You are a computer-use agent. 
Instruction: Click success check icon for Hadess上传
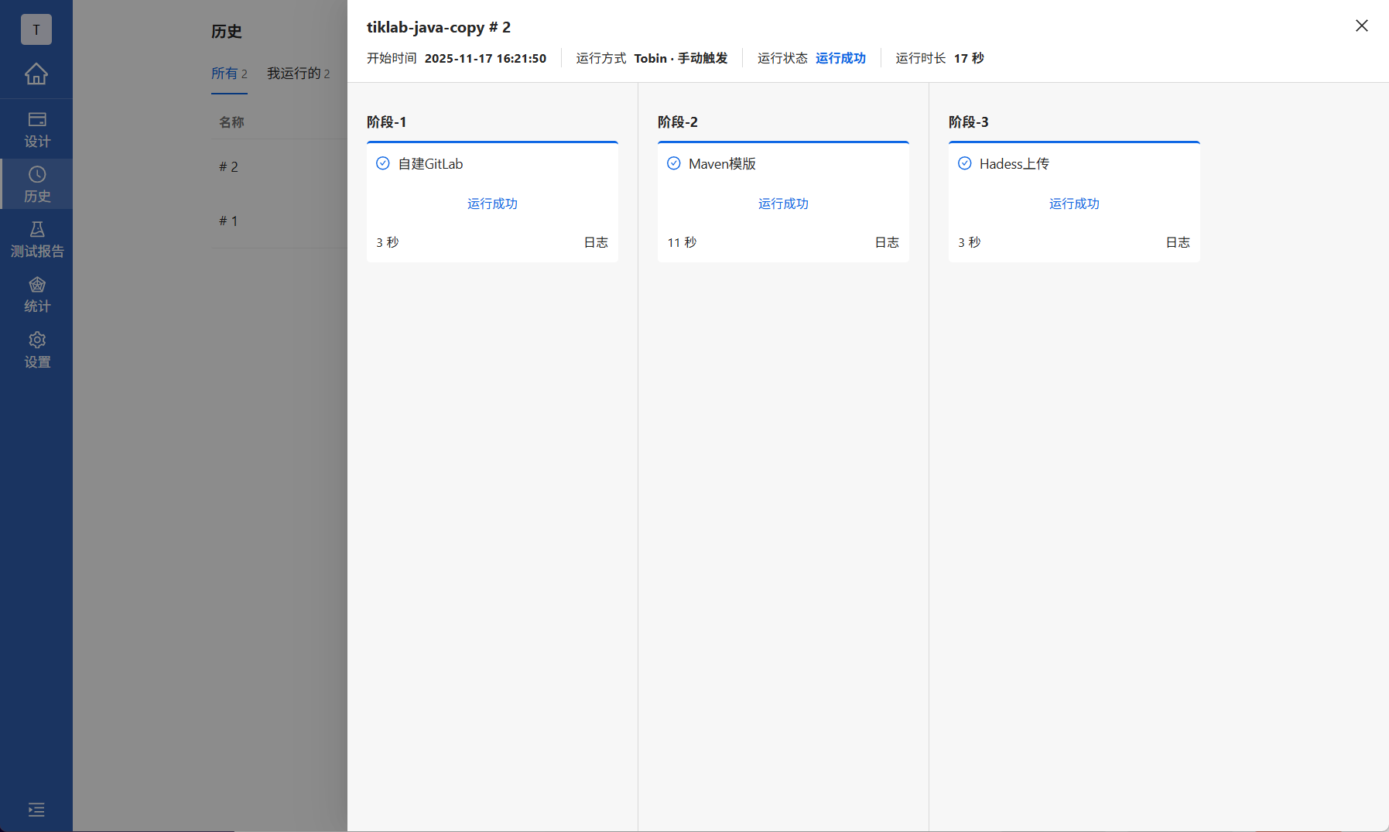tap(965, 163)
